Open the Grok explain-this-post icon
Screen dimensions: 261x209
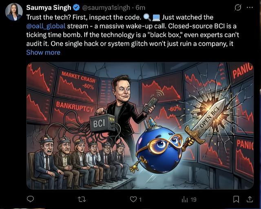pyautogui.click(x=238, y=7)
